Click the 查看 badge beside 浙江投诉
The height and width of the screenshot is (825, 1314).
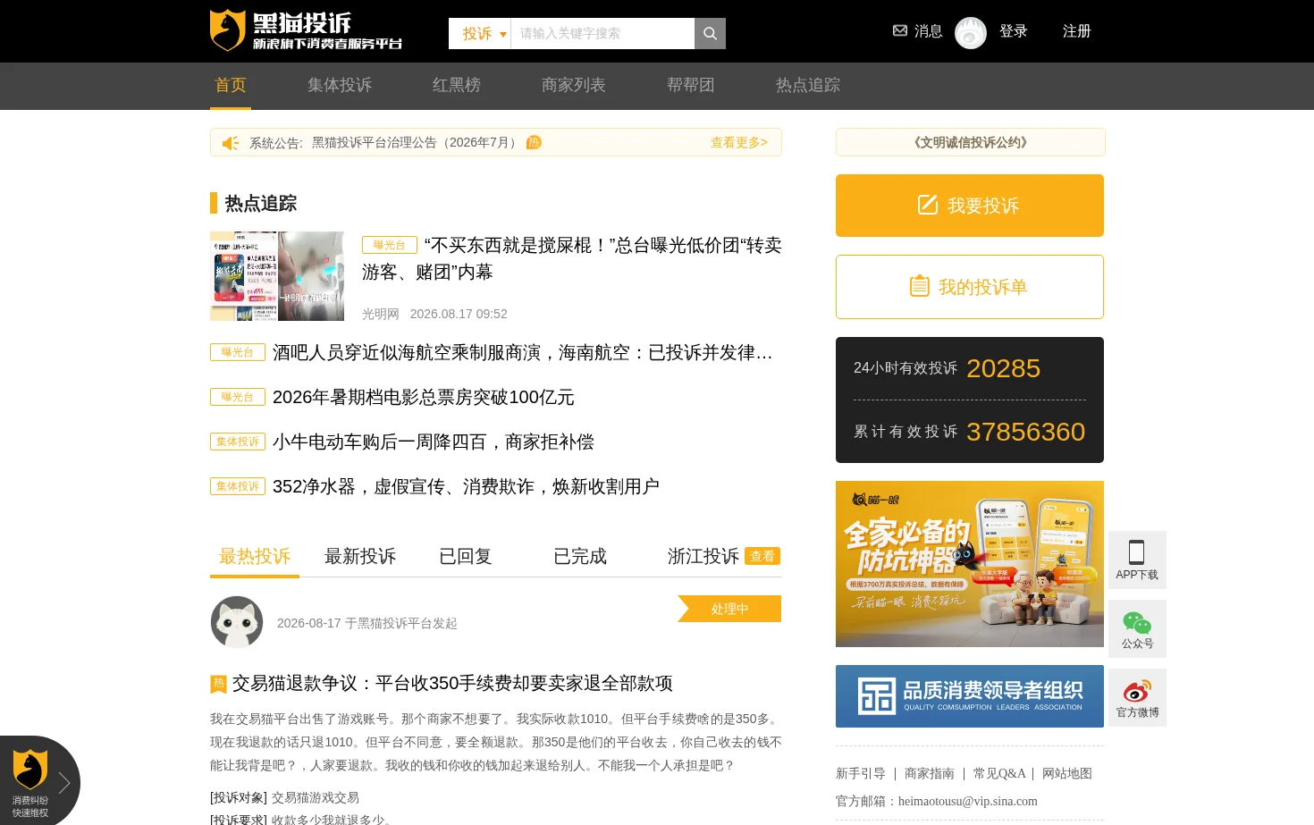click(x=762, y=556)
